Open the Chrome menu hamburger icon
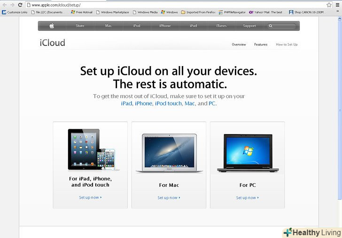Image resolution: width=342 pixels, height=238 pixels. [x=337, y=5]
